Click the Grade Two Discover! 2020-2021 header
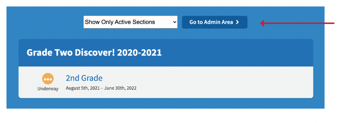Image resolution: width=343 pixels, height=123 pixels. coord(94,52)
